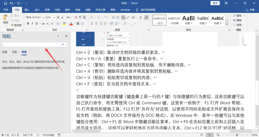Screen dimensions: 259x137
Task: Toggle subscript x₂ formatting
Action: point(48,24)
